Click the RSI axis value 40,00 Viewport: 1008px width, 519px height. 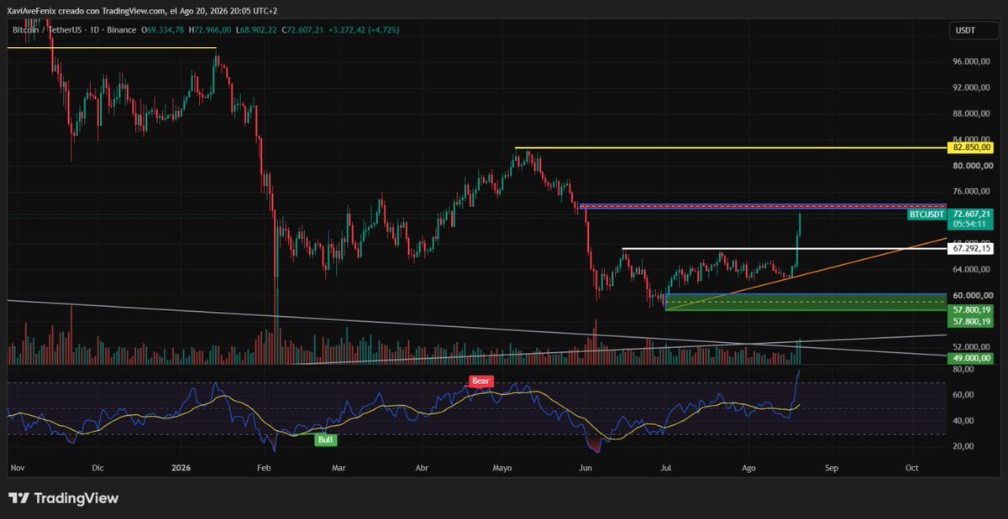pyautogui.click(x=963, y=421)
